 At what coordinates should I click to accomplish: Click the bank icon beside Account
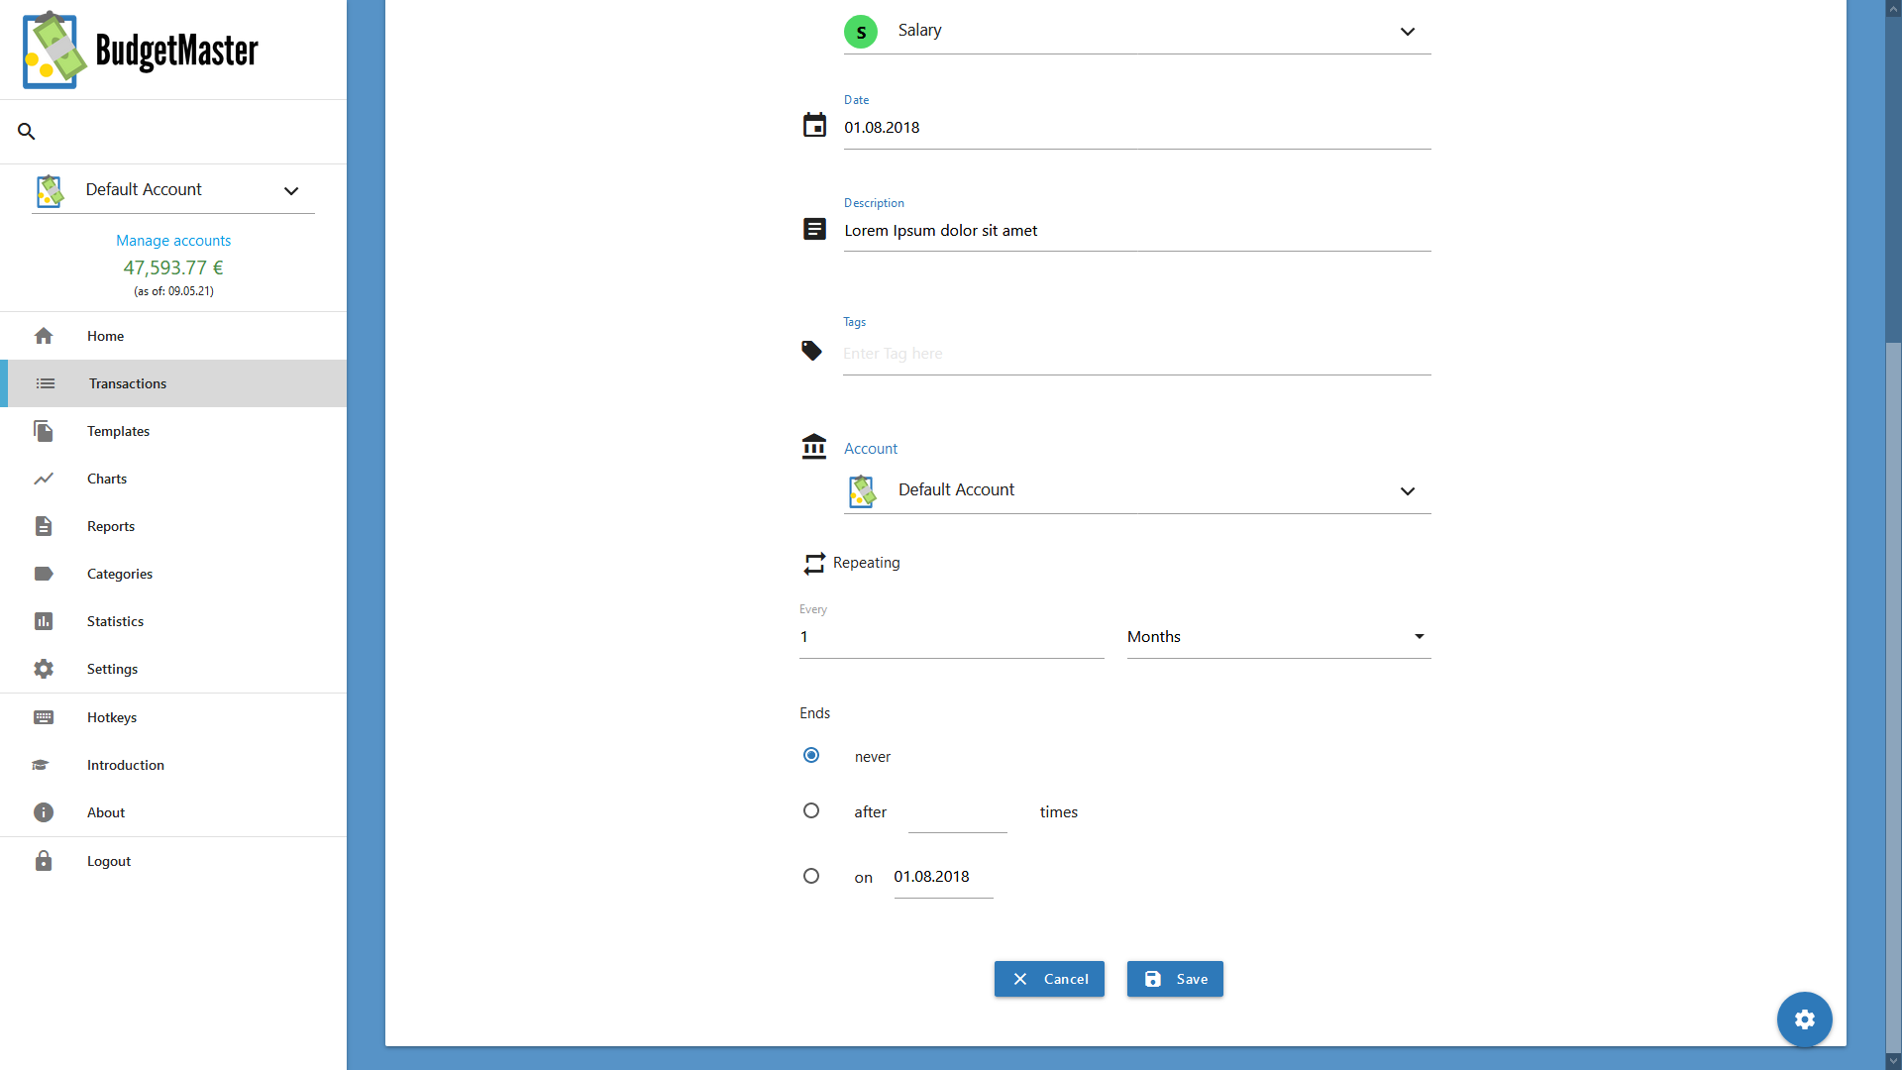[x=814, y=446]
